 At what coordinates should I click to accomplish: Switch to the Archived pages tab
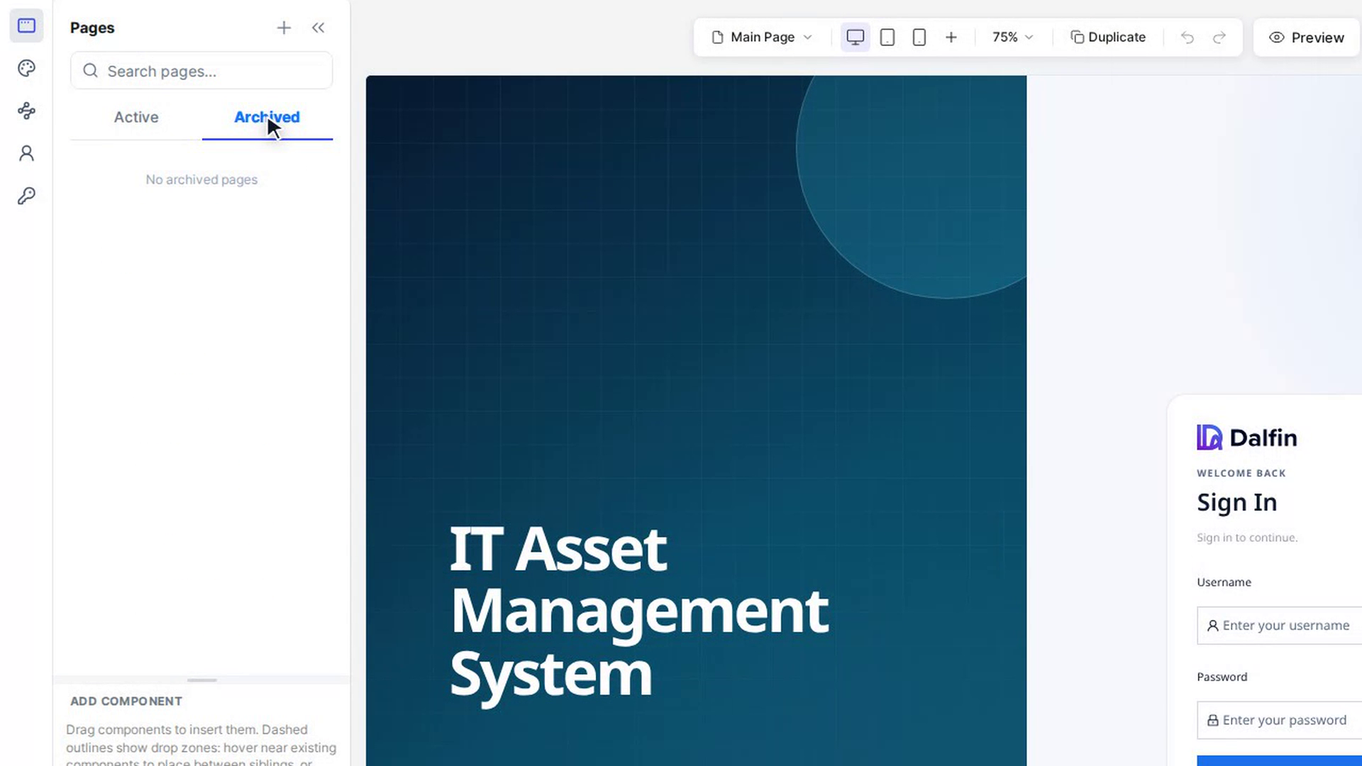[267, 117]
